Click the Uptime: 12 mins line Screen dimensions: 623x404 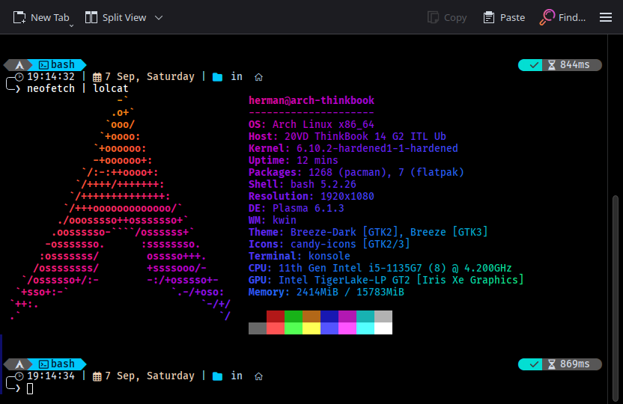click(x=294, y=160)
